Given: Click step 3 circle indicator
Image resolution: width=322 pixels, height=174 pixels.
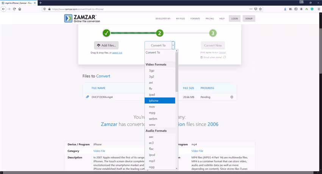Looking at the screenshot, I should (213, 33).
